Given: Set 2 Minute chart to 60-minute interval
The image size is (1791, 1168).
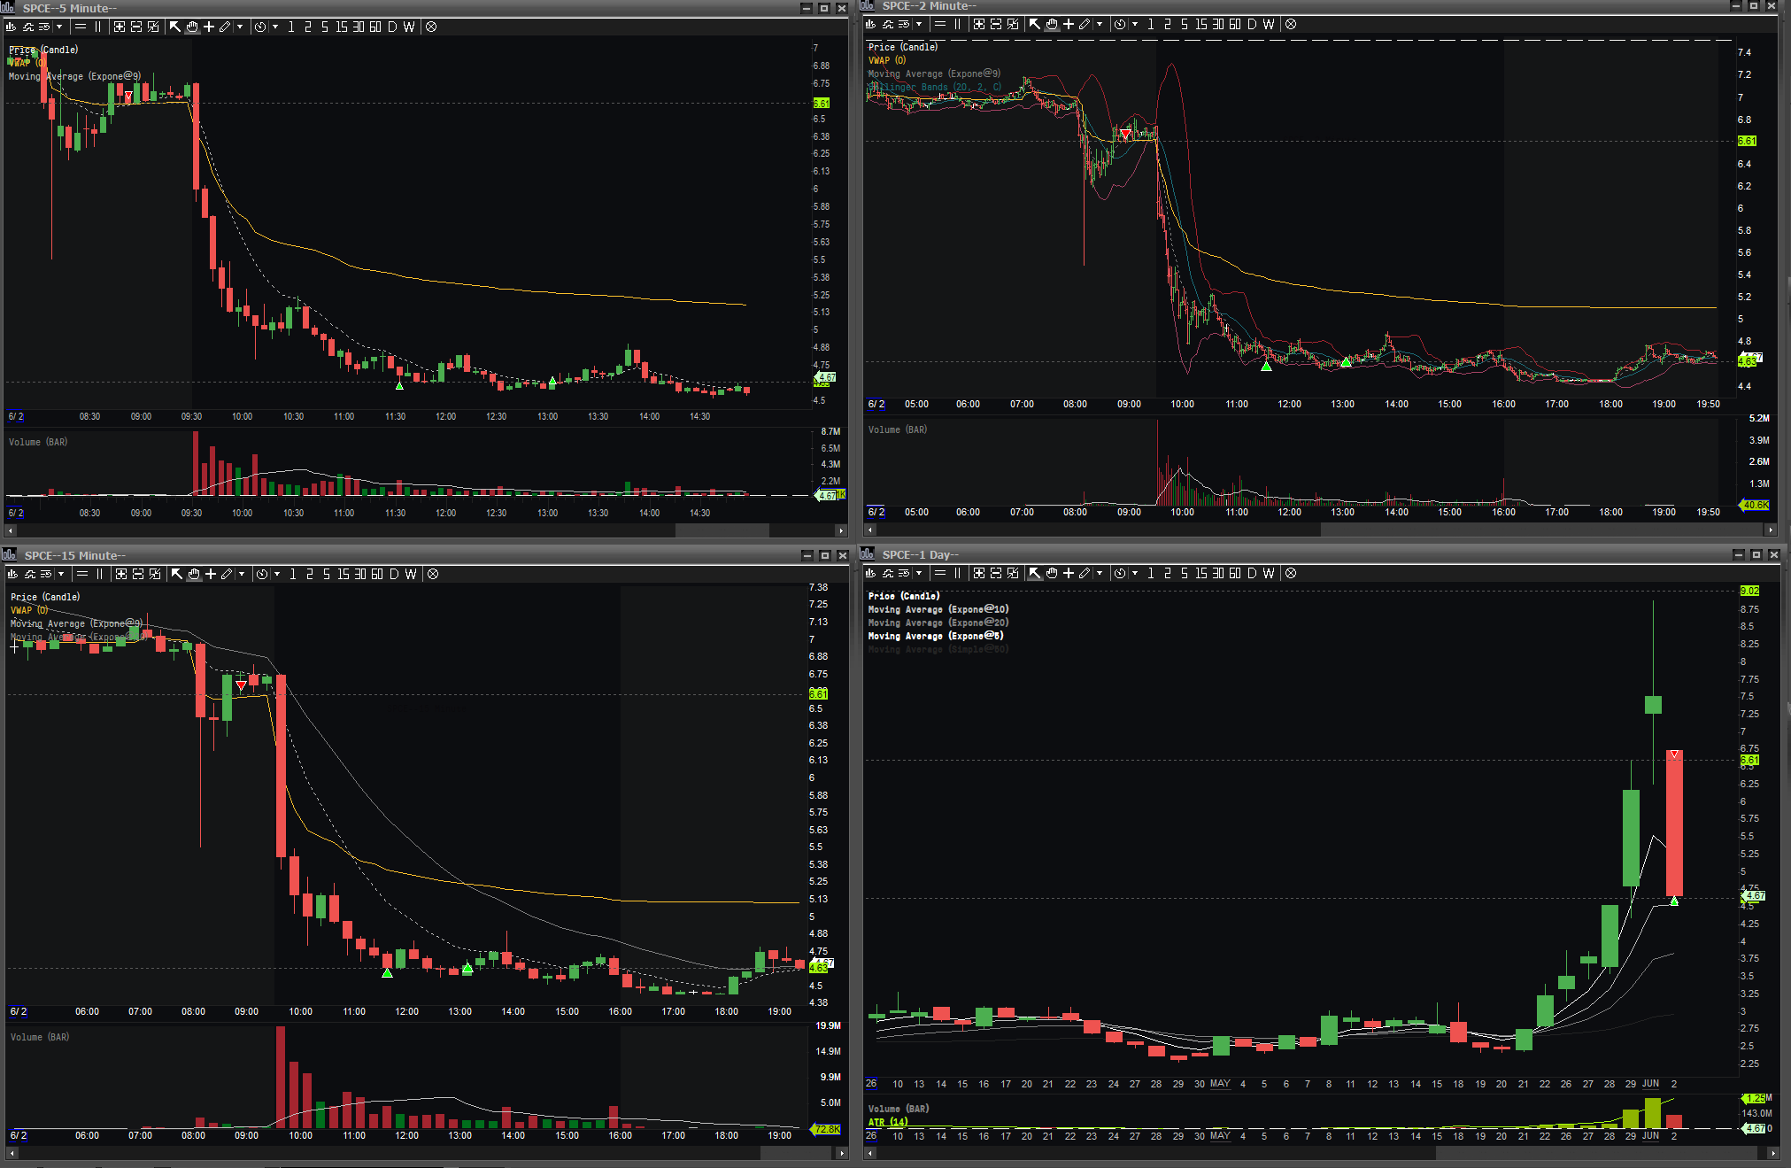Looking at the screenshot, I should [1235, 24].
